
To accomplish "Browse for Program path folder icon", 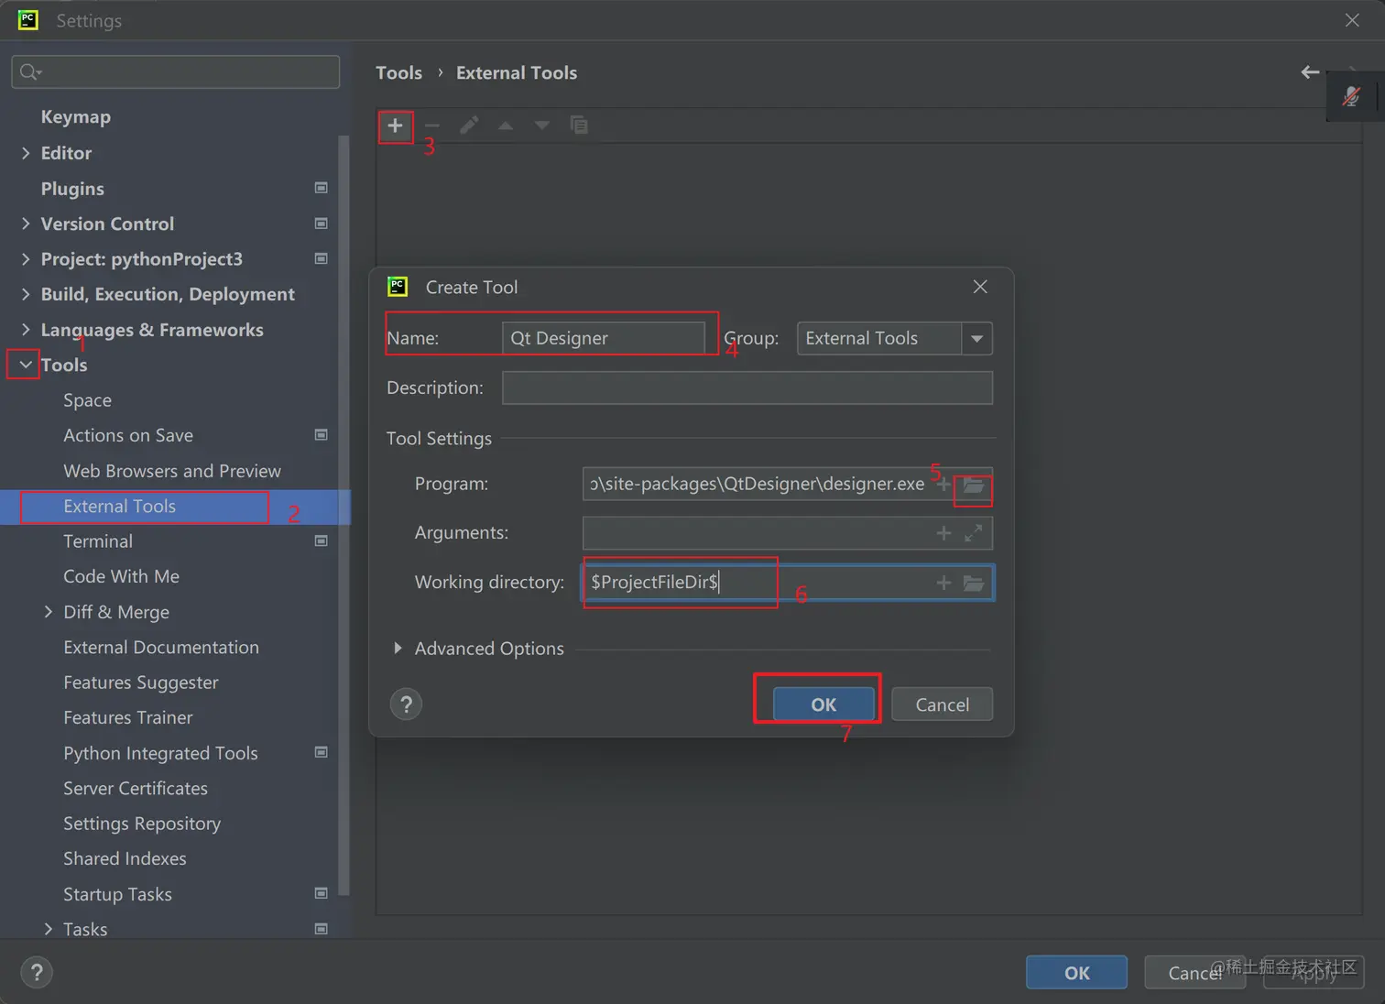I will coord(974,486).
